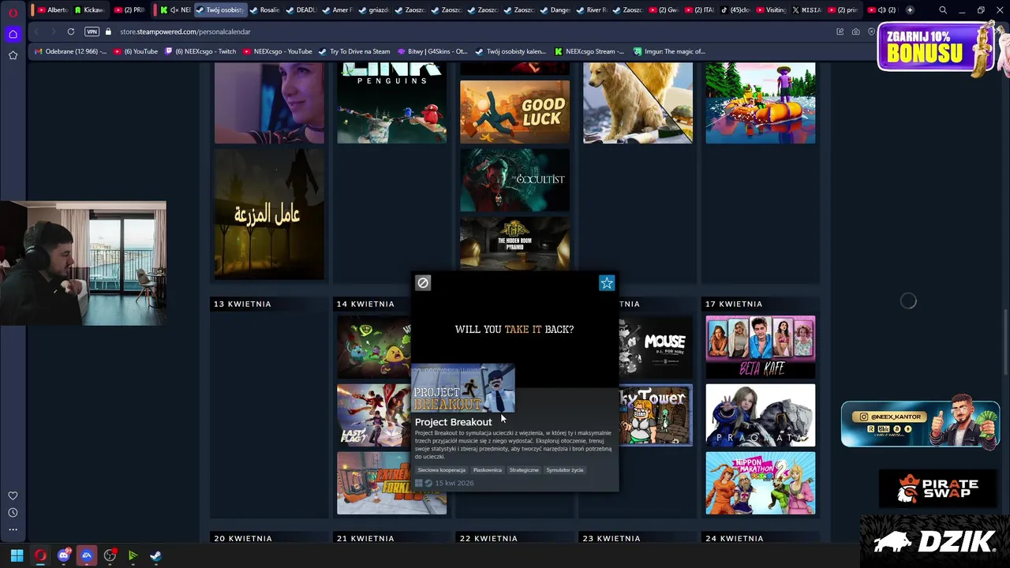Open the Opera menu icon

[x=13, y=12]
